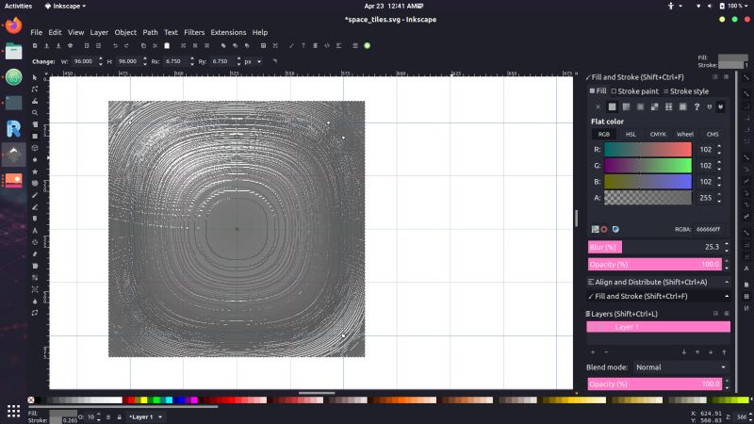Increase the Blur percent spinner
Viewport: 754px width, 424px height.
727,244
